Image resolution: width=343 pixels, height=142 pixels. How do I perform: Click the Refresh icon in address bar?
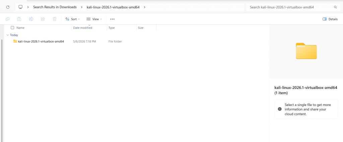tap(8, 7)
